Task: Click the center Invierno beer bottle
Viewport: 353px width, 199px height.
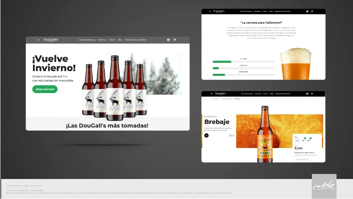Action: point(115,88)
